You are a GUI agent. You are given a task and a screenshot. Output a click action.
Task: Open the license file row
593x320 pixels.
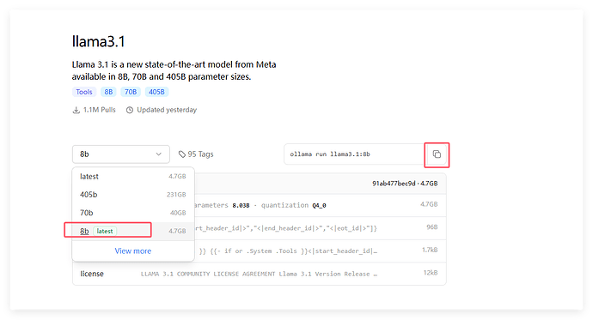(259, 274)
